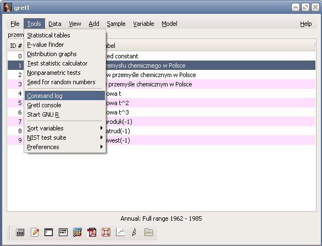Screen dimensions: 322x246
Task: Select Gretl console menu entry
Action: pos(65,105)
